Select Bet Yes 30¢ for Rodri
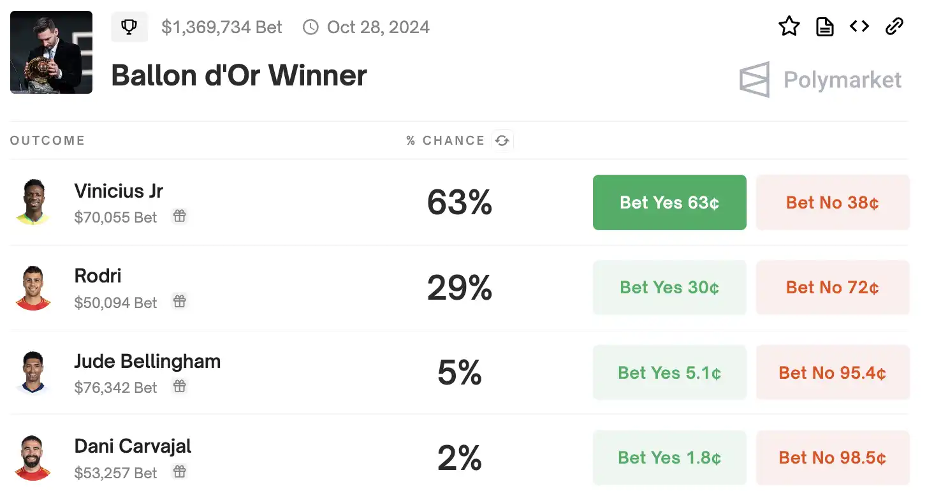 [x=669, y=288]
